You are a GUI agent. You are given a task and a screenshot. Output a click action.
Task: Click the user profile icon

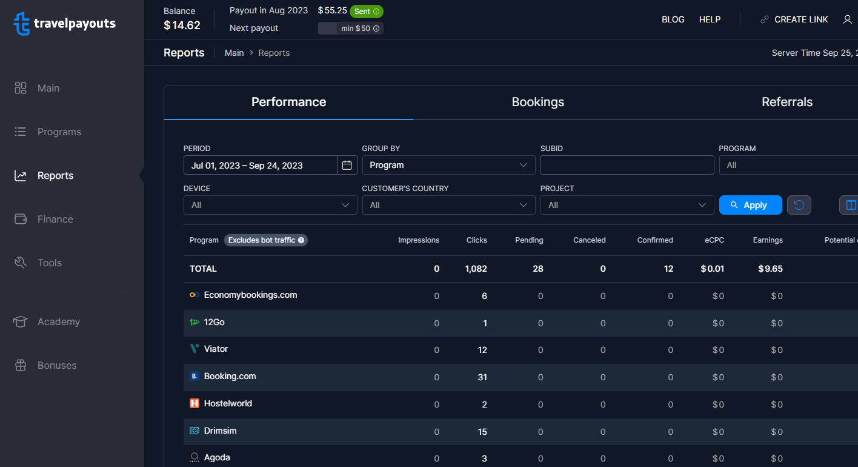847,19
